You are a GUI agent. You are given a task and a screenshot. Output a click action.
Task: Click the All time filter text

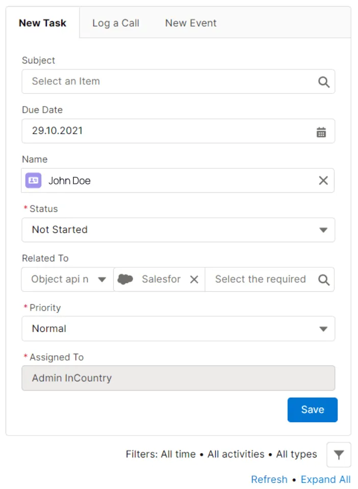[x=180, y=454]
